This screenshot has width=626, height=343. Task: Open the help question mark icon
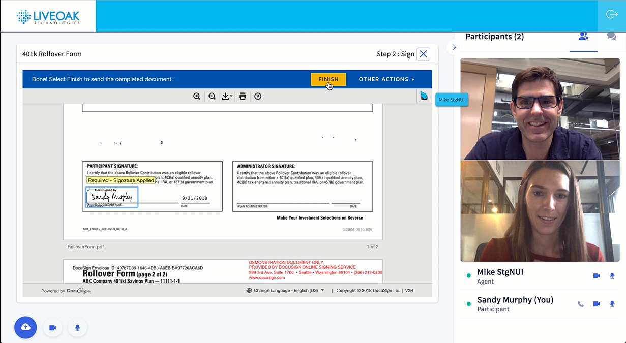(258, 96)
